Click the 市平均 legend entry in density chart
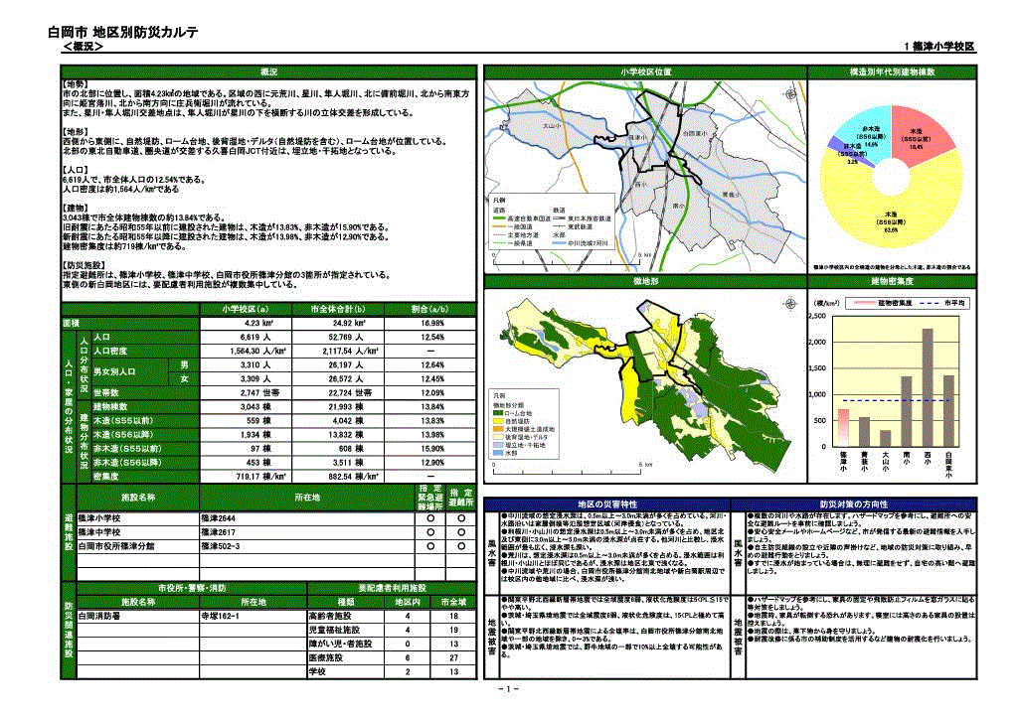The width and height of the screenshot is (1018, 719). pyautogui.click(x=942, y=303)
